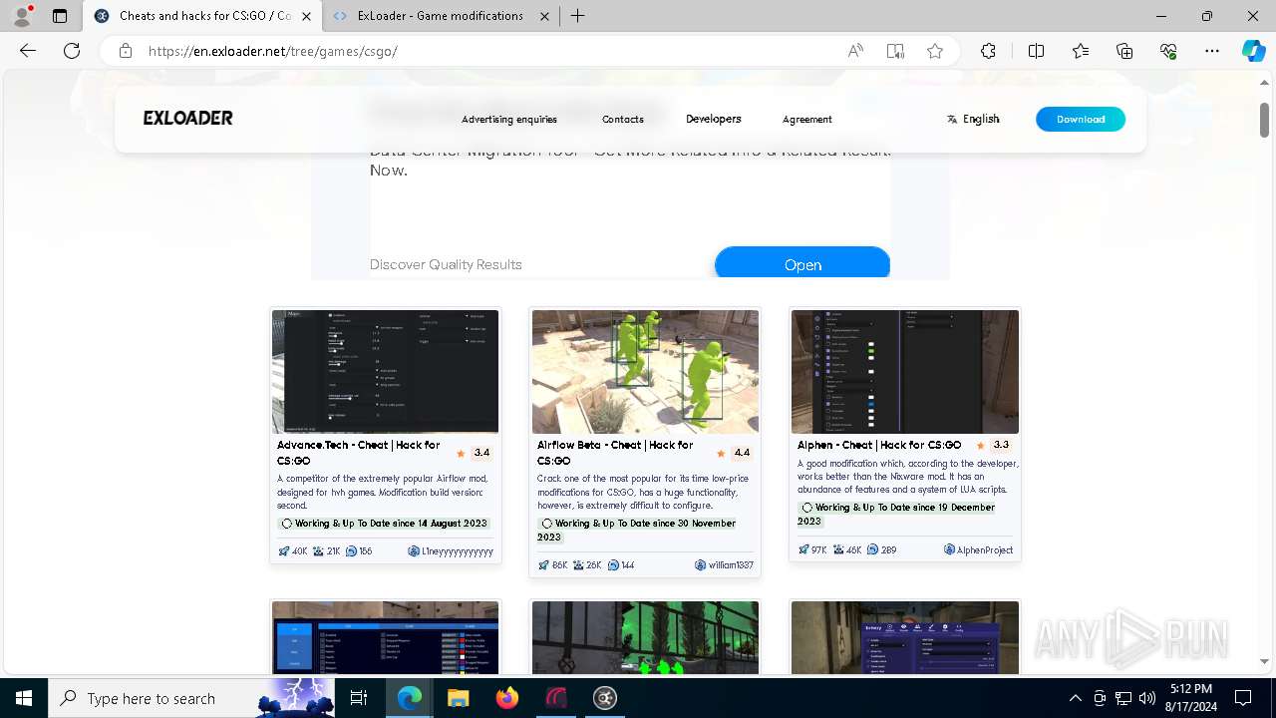1276x718 pixels.
Task: Open Alphen cheat screenshot thumbnail
Action: click(905, 371)
